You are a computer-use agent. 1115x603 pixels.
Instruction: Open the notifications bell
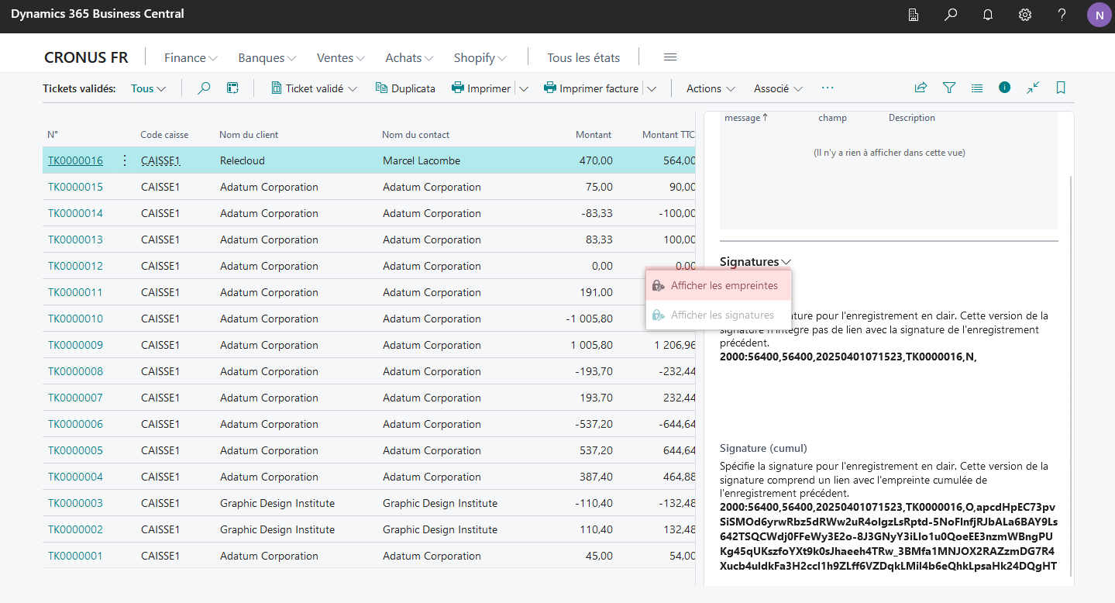(988, 15)
